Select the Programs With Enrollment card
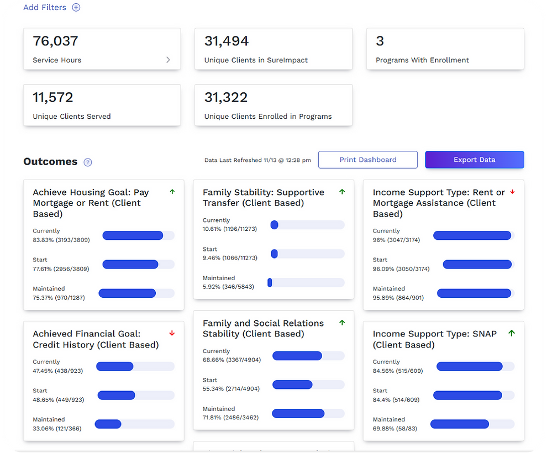The width and height of the screenshot is (547, 453). pyautogui.click(x=445, y=49)
